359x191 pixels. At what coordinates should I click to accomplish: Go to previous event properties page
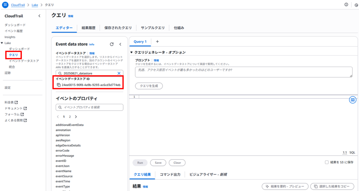58,117
